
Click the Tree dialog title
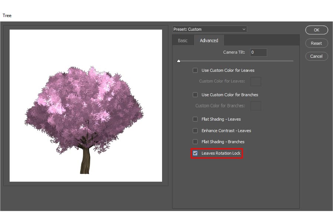coord(7,16)
